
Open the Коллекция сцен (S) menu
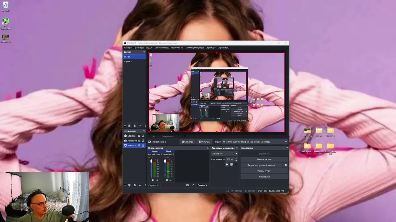pos(195,48)
